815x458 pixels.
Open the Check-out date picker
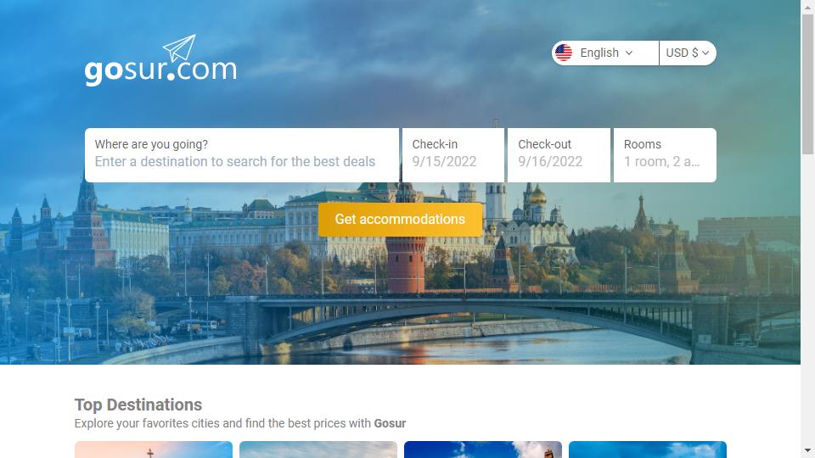point(559,155)
